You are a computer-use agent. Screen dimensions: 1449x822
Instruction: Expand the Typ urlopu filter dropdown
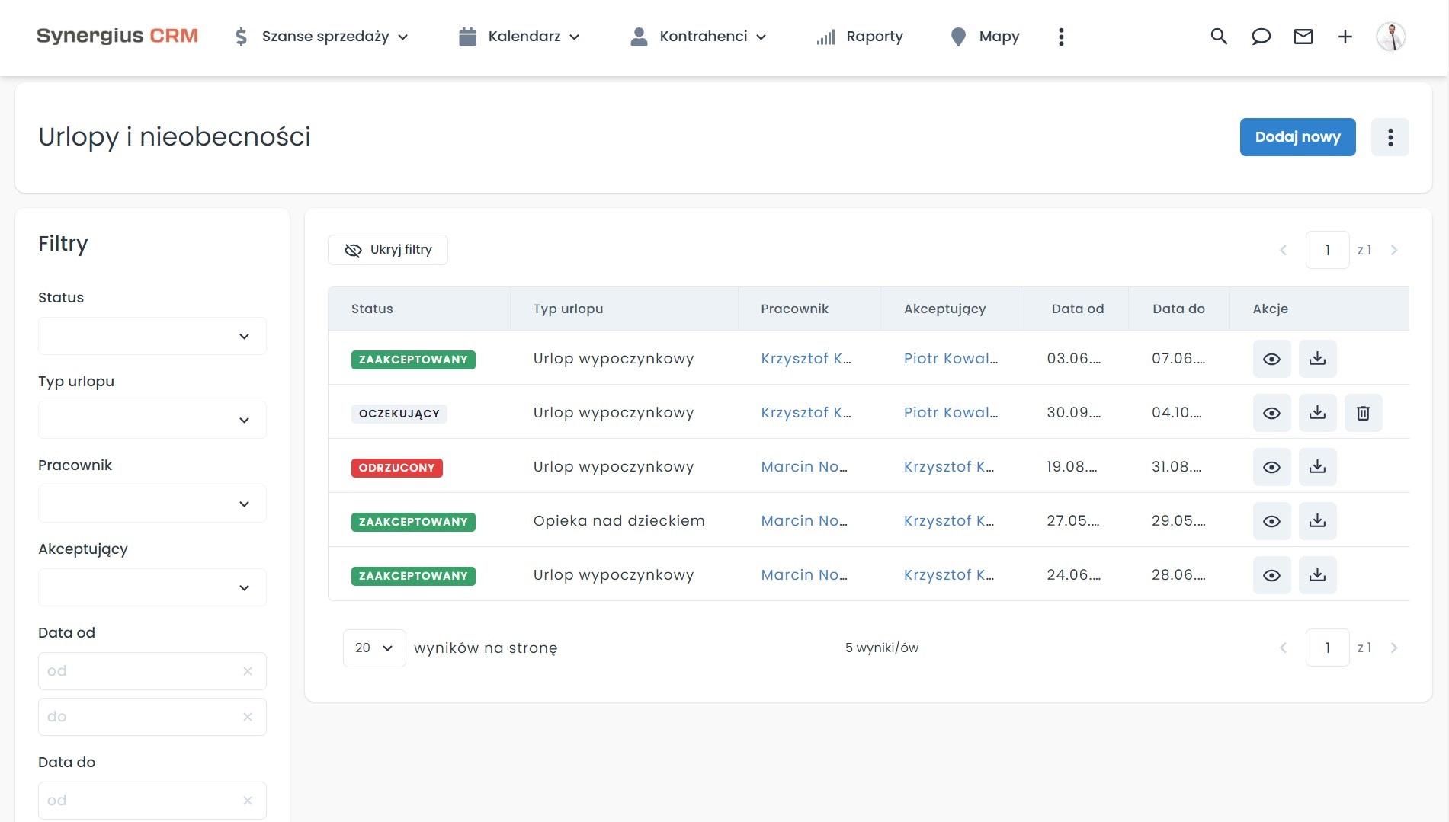tap(152, 420)
